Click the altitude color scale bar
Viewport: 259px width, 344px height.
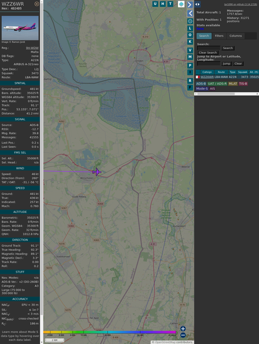110,332
